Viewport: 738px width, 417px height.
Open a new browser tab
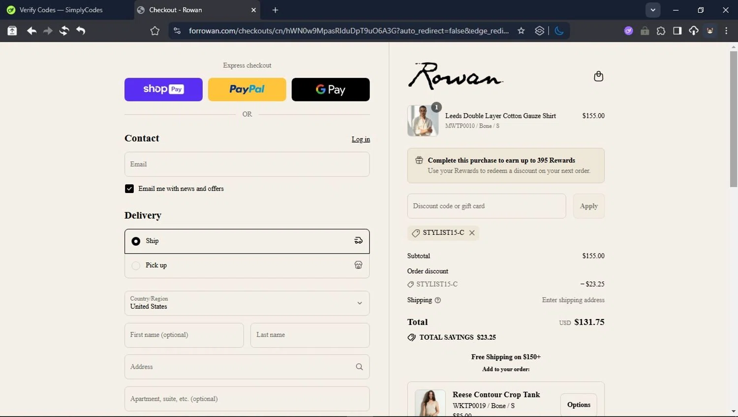[x=275, y=10]
